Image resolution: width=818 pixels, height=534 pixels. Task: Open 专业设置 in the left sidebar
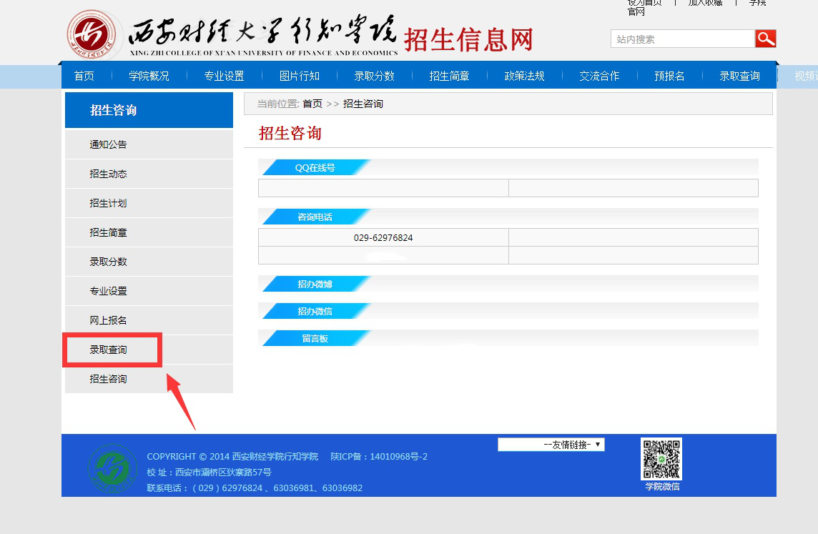click(149, 290)
